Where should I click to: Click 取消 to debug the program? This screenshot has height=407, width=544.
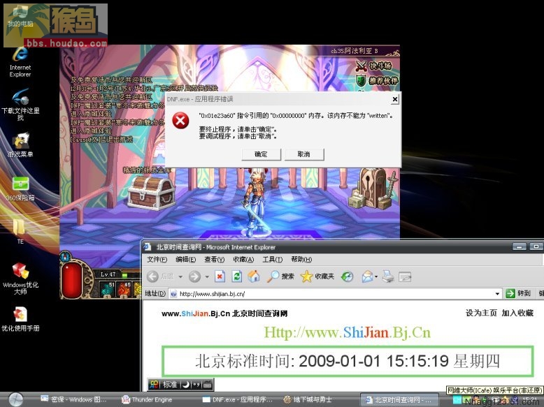pyautogui.click(x=304, y=154)
